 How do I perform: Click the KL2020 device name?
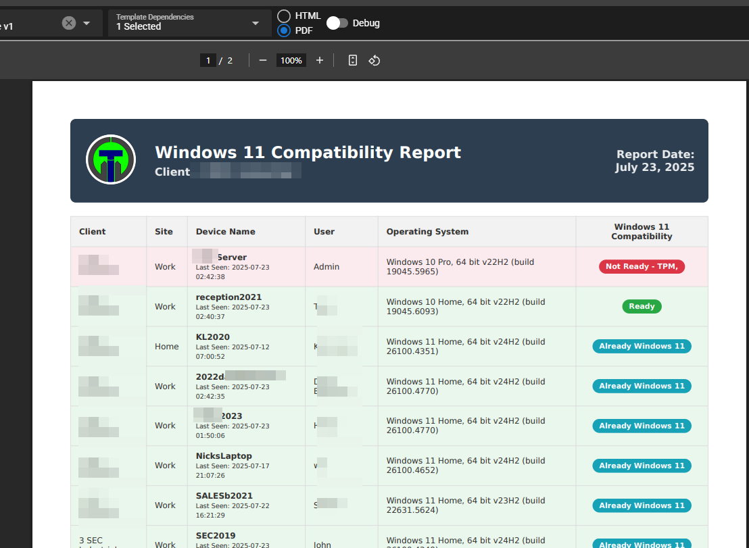point(212,337)
